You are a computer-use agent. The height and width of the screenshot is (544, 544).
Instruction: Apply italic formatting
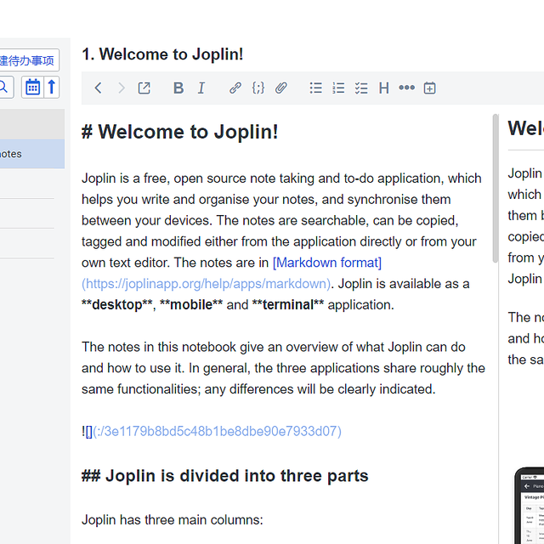point(201,88)
